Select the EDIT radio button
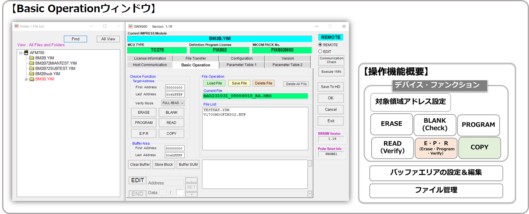Image resolution: width=529 pixels, height=214 pixels. (x=320, y=51)
